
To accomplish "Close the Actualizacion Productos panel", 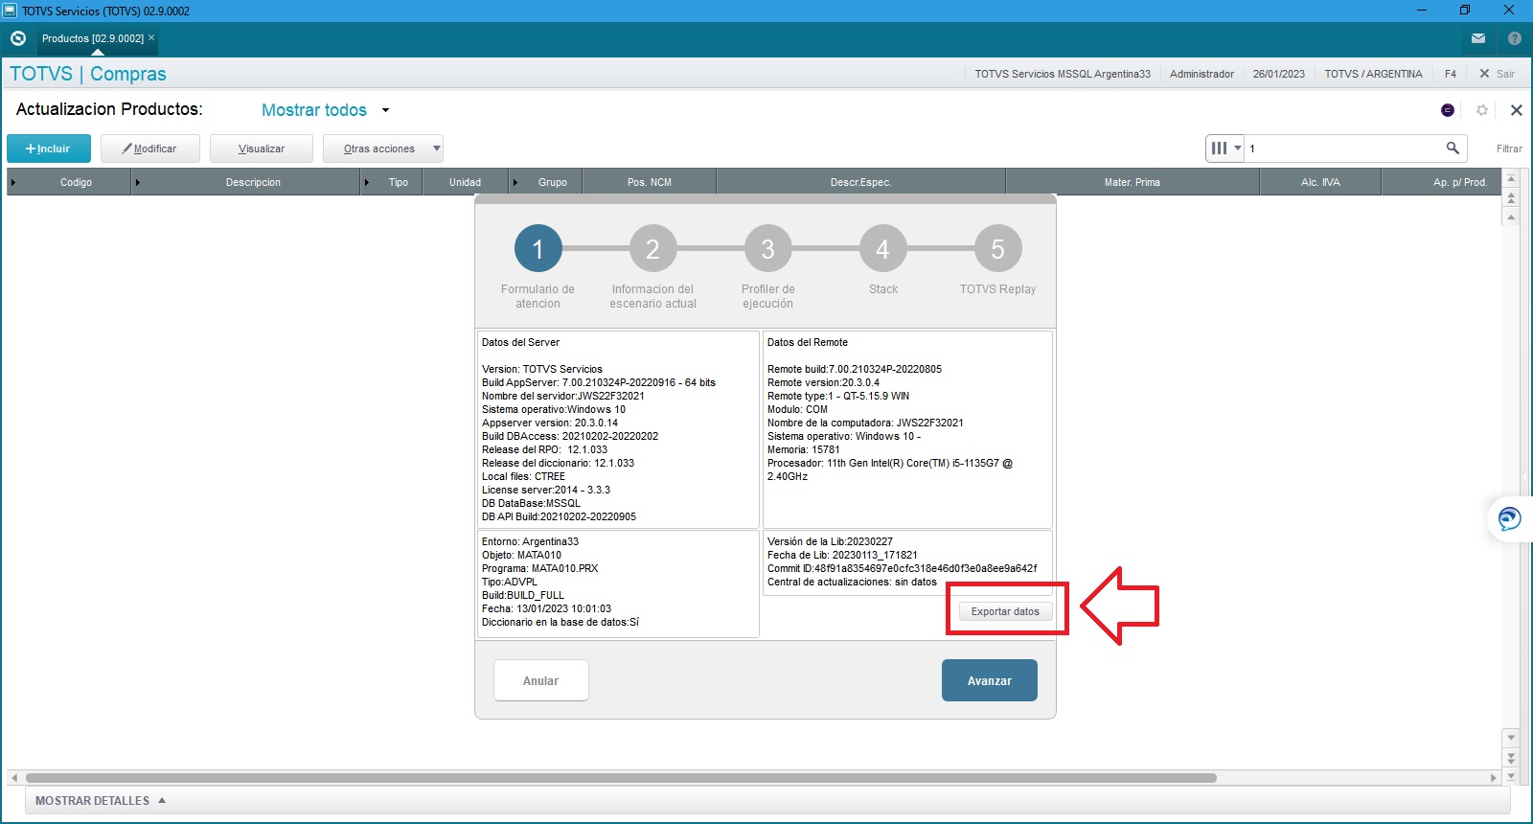I will (1517, 110).
